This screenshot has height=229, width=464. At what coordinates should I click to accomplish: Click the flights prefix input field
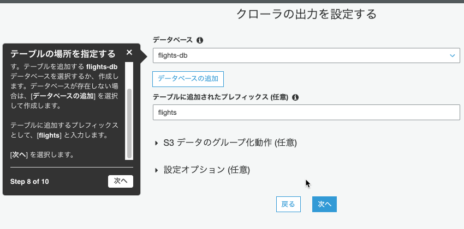tap(306, 112)
